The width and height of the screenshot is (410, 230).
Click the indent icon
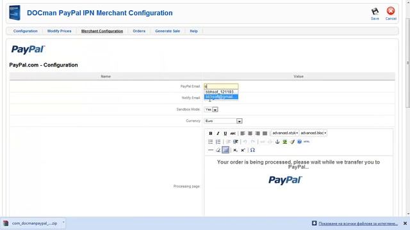[236, 142]
